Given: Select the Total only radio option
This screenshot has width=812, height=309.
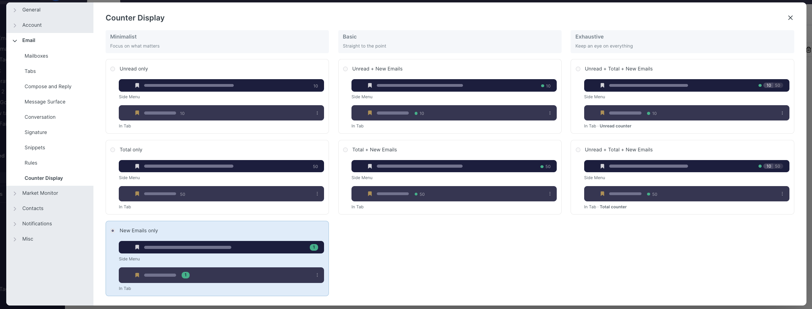Looking at the screenshot, I should coord(113,150).
